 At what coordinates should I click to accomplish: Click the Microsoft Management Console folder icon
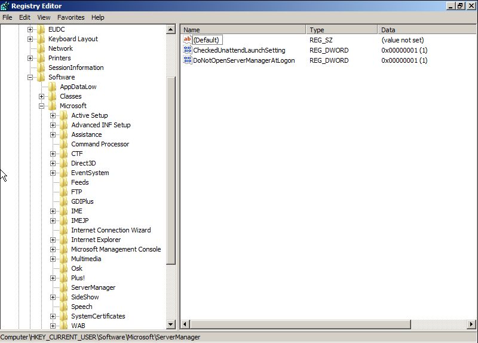point(64,249)
